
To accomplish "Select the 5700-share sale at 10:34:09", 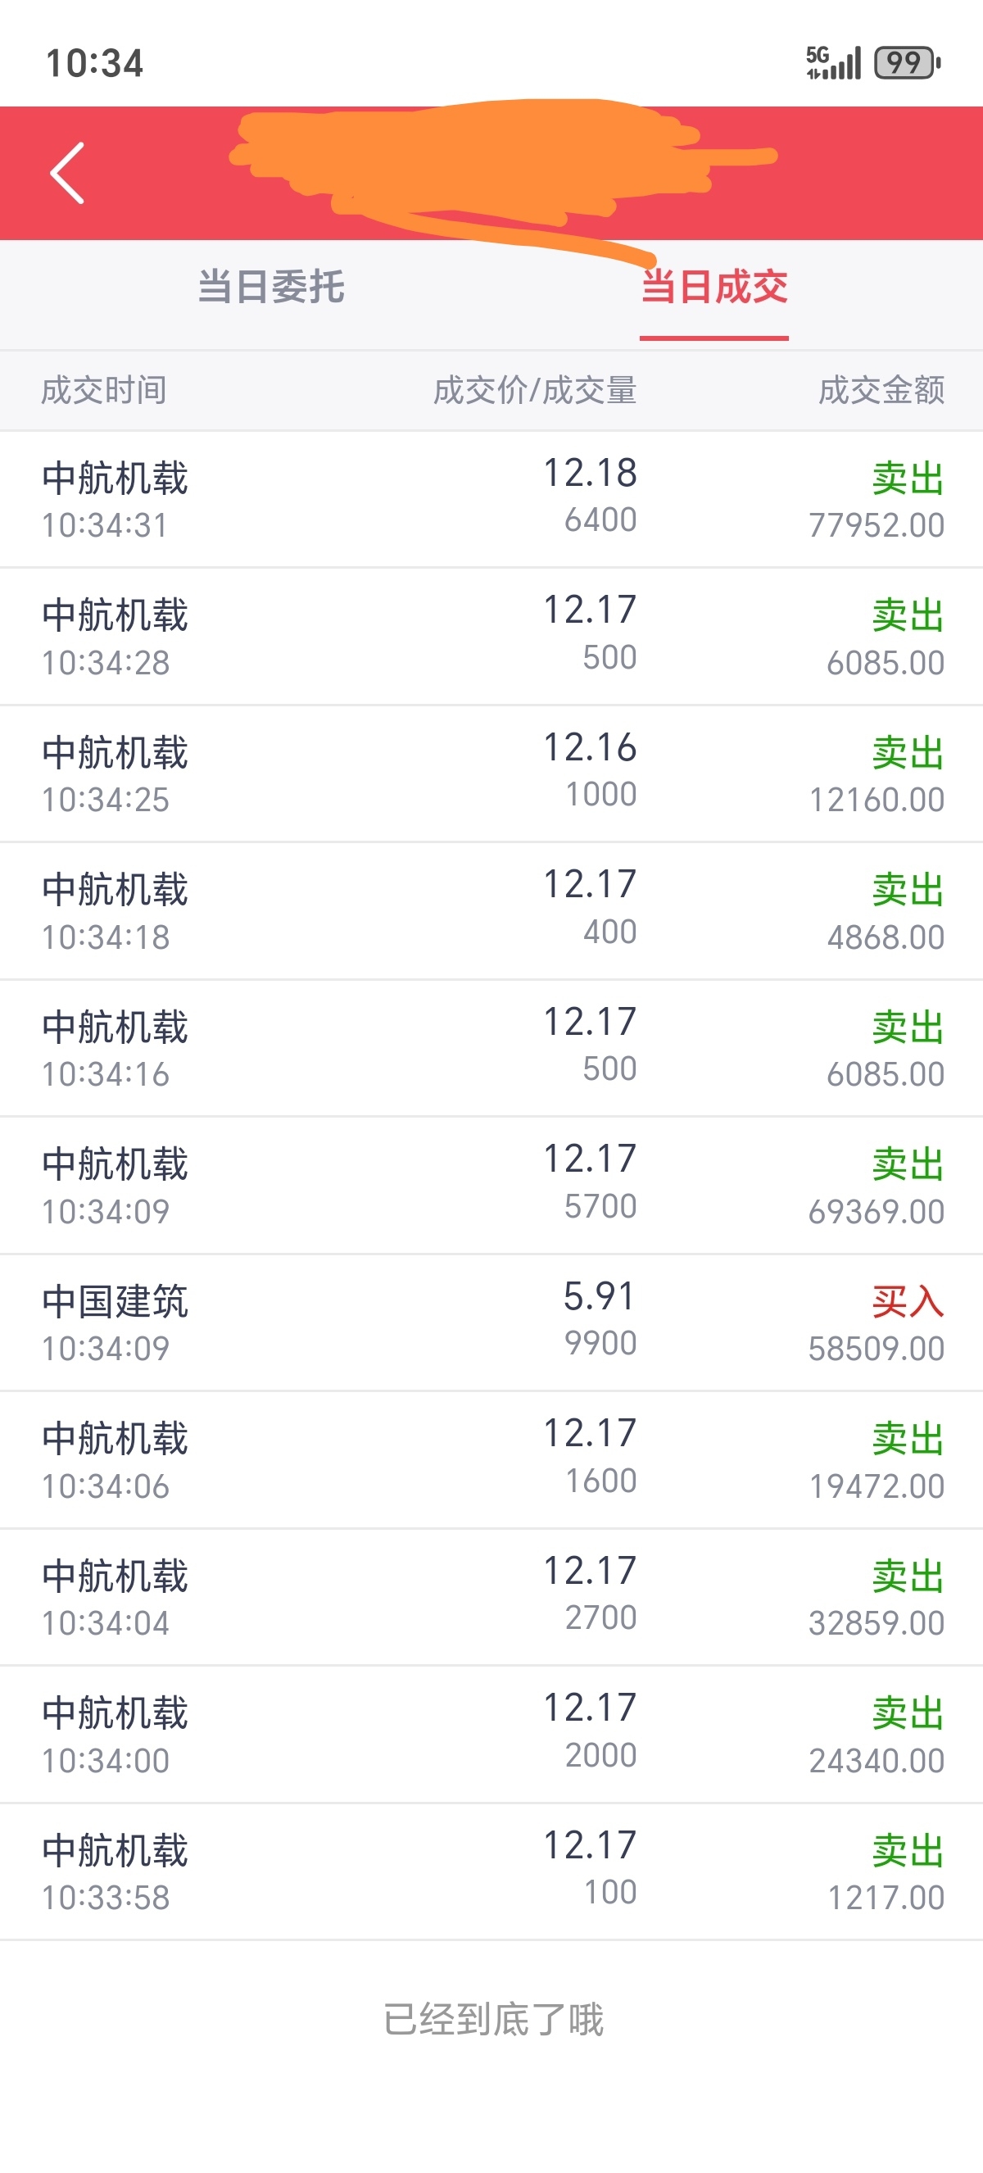I will point(491,1185).
